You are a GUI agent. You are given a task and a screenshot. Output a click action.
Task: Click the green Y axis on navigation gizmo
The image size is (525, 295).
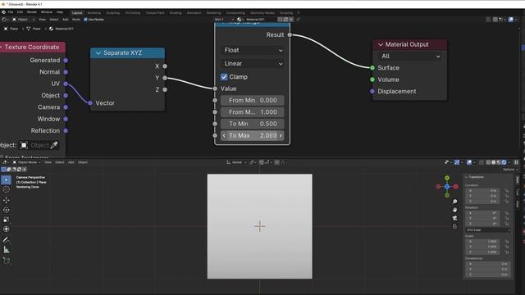click(447, 178)
